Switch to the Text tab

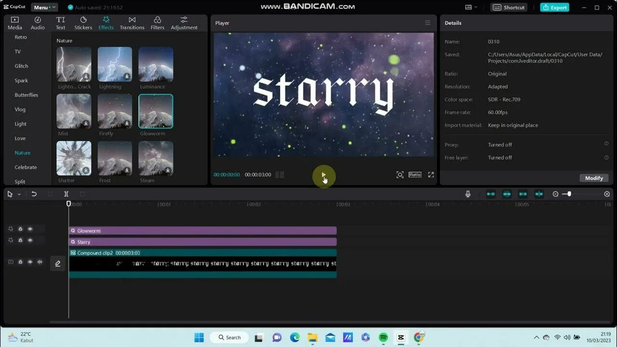click(60, 23)
